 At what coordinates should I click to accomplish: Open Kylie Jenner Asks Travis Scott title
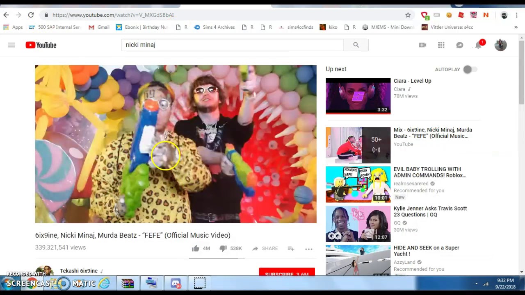click(x=430, y=211)
